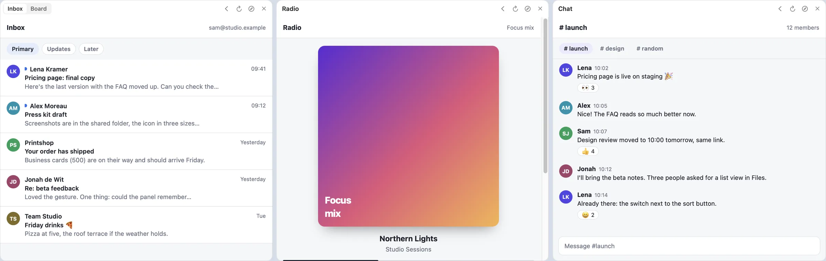Open the "Re: beta feedback" email

[136, 188]
